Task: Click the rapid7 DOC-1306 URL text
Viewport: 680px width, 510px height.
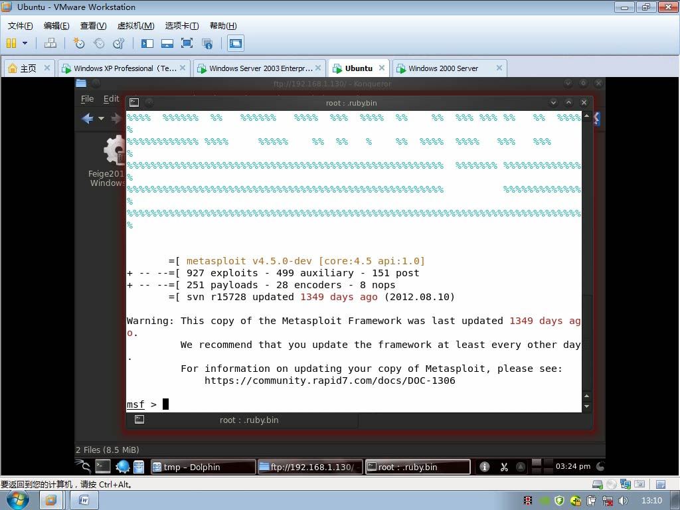Action: click(x=329, y=381)
